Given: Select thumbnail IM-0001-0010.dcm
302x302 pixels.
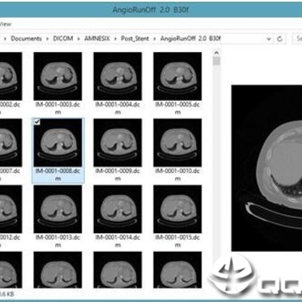Looking at the screenshot, I should (x=178, y=143).
